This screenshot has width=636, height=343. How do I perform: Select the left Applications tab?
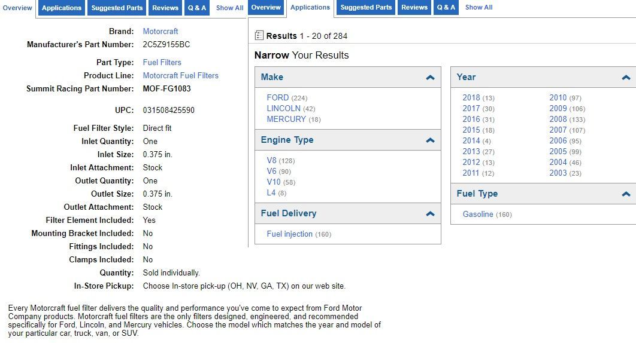tap(62, 8)
